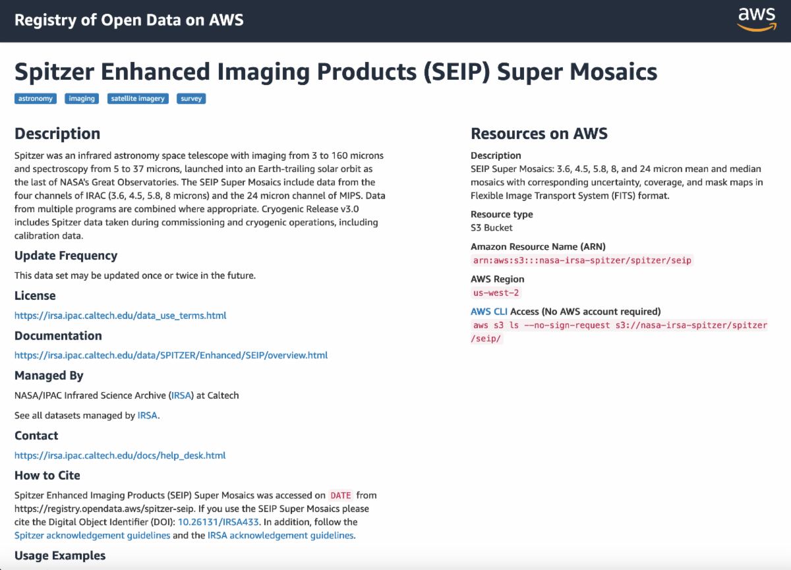Open IRSA acknowledgement guidelines link
The image size is (791, 570).
tap(280, 535)
